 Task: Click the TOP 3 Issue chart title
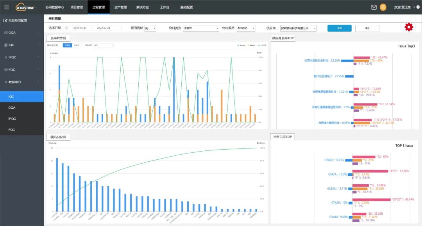[404, 146]
